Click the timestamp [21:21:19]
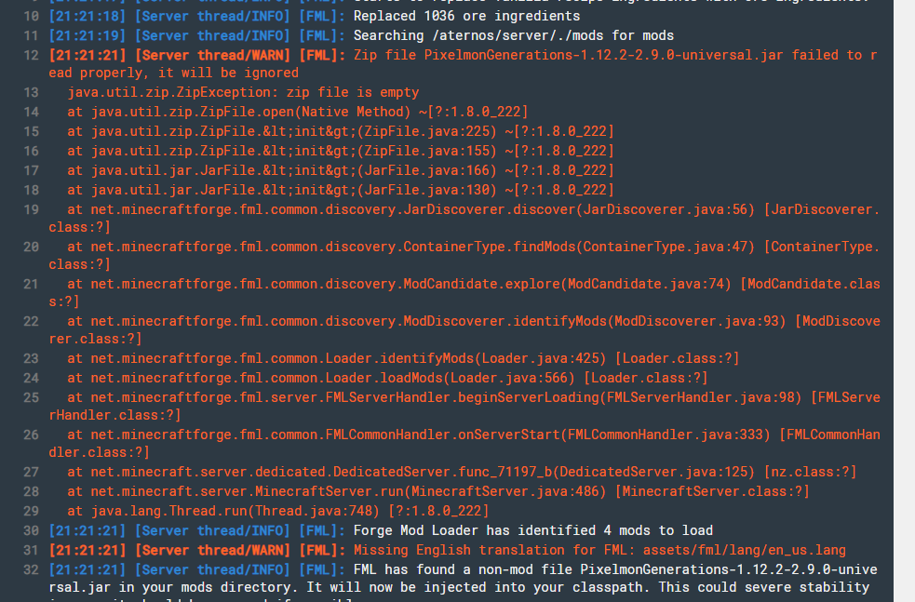This screenshot has width=915, height=602. [87, 36]
